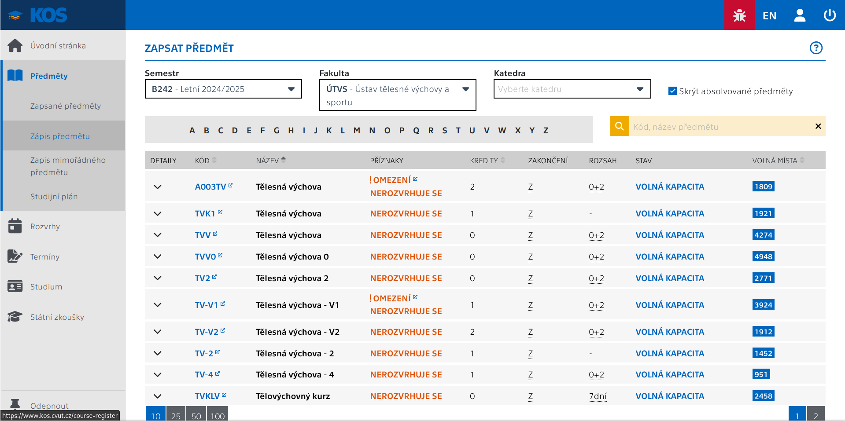This screenshot has height=421, width=845.
Task: Go to Úvodní stránka
Action: point(58,45)
